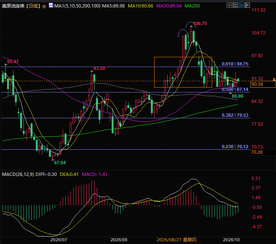Viewport: 276px width, 244px height.
Task: Click the MA10:90.66 value
Action: tap(140, 6)
